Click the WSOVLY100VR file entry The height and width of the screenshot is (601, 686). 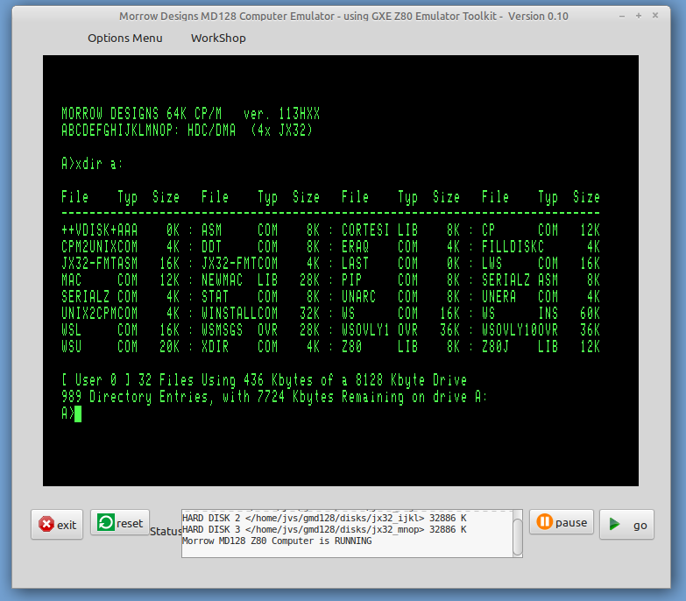click(541, 329)
